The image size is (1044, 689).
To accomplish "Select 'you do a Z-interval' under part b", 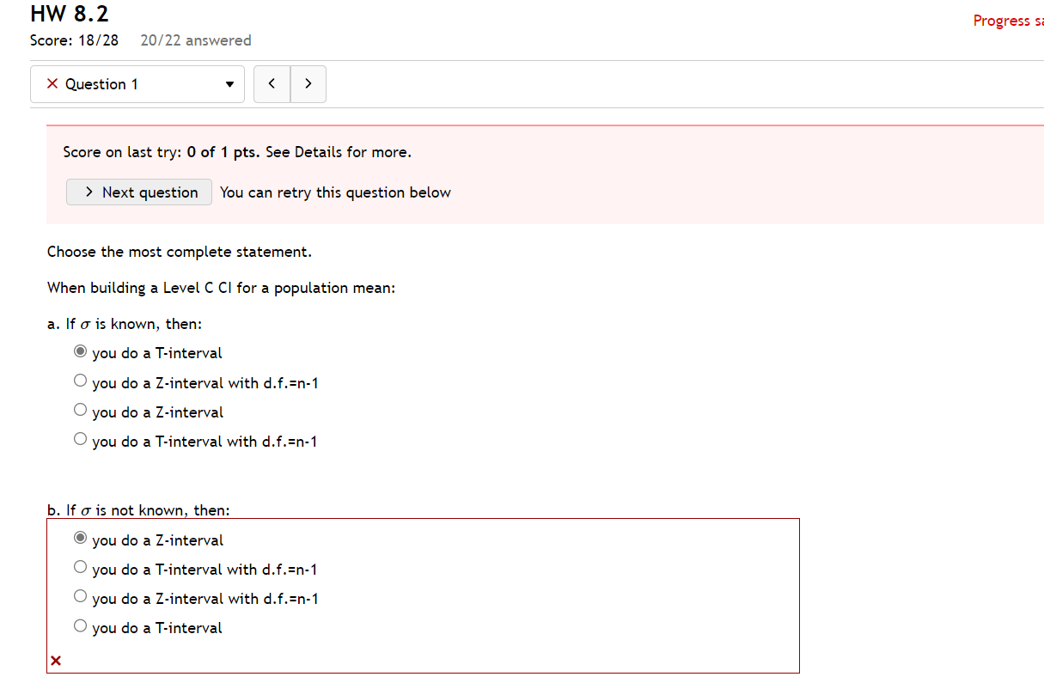I will 80,537.
